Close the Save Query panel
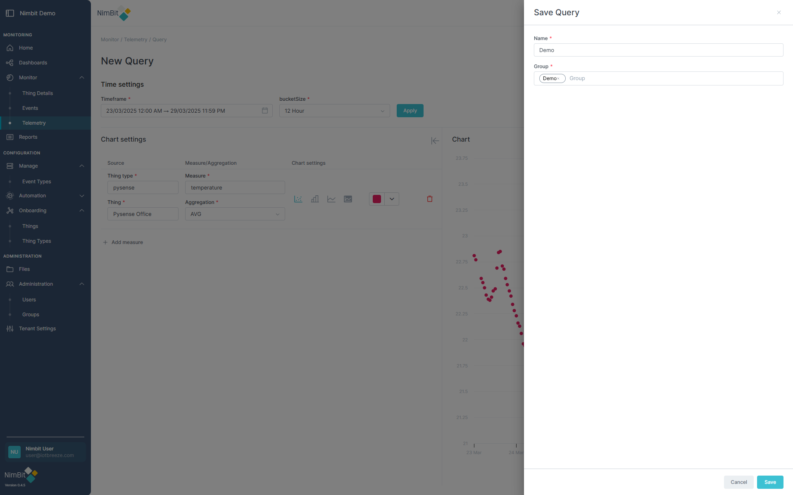This screenshot has width=793, height=495. 779,12
